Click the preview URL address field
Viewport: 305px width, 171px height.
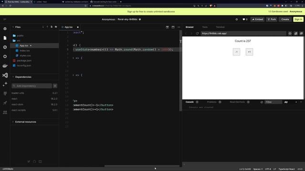click(244, 33)
